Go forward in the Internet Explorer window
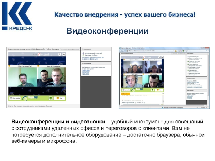 coord(123,51)
